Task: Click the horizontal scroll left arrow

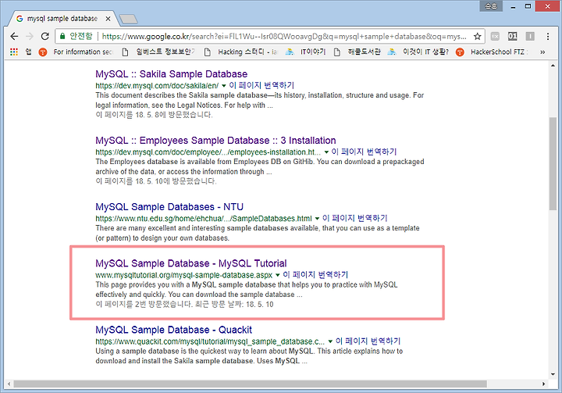Action: click(9, 384)
